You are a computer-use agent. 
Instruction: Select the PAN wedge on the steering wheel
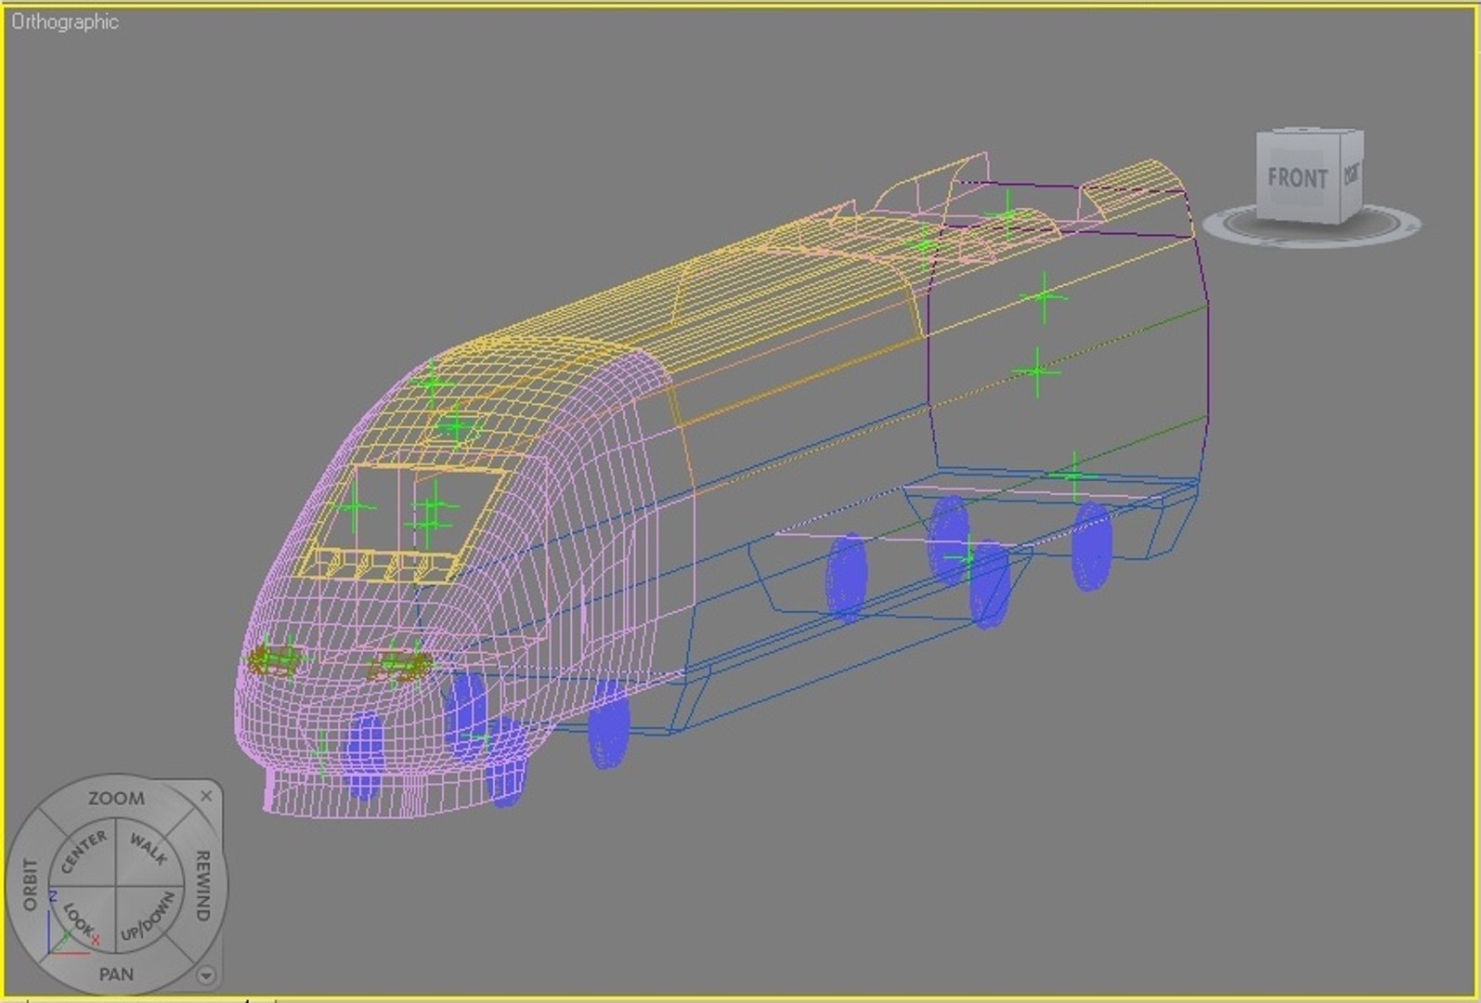coord(116,974)
